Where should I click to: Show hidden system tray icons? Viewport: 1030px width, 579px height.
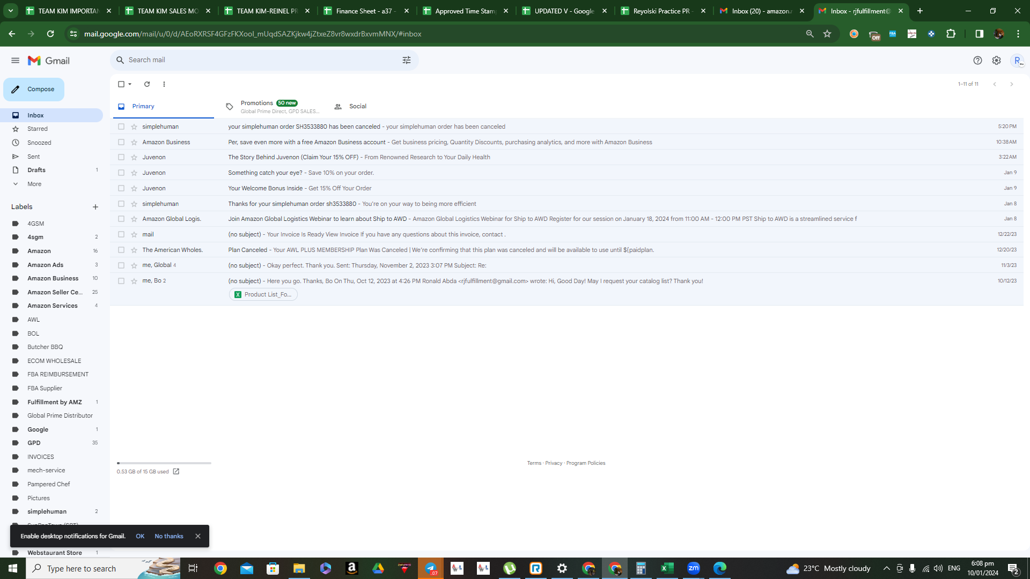pos(886,568)
